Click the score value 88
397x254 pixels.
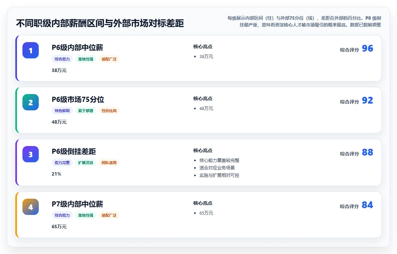coord(367,152)
